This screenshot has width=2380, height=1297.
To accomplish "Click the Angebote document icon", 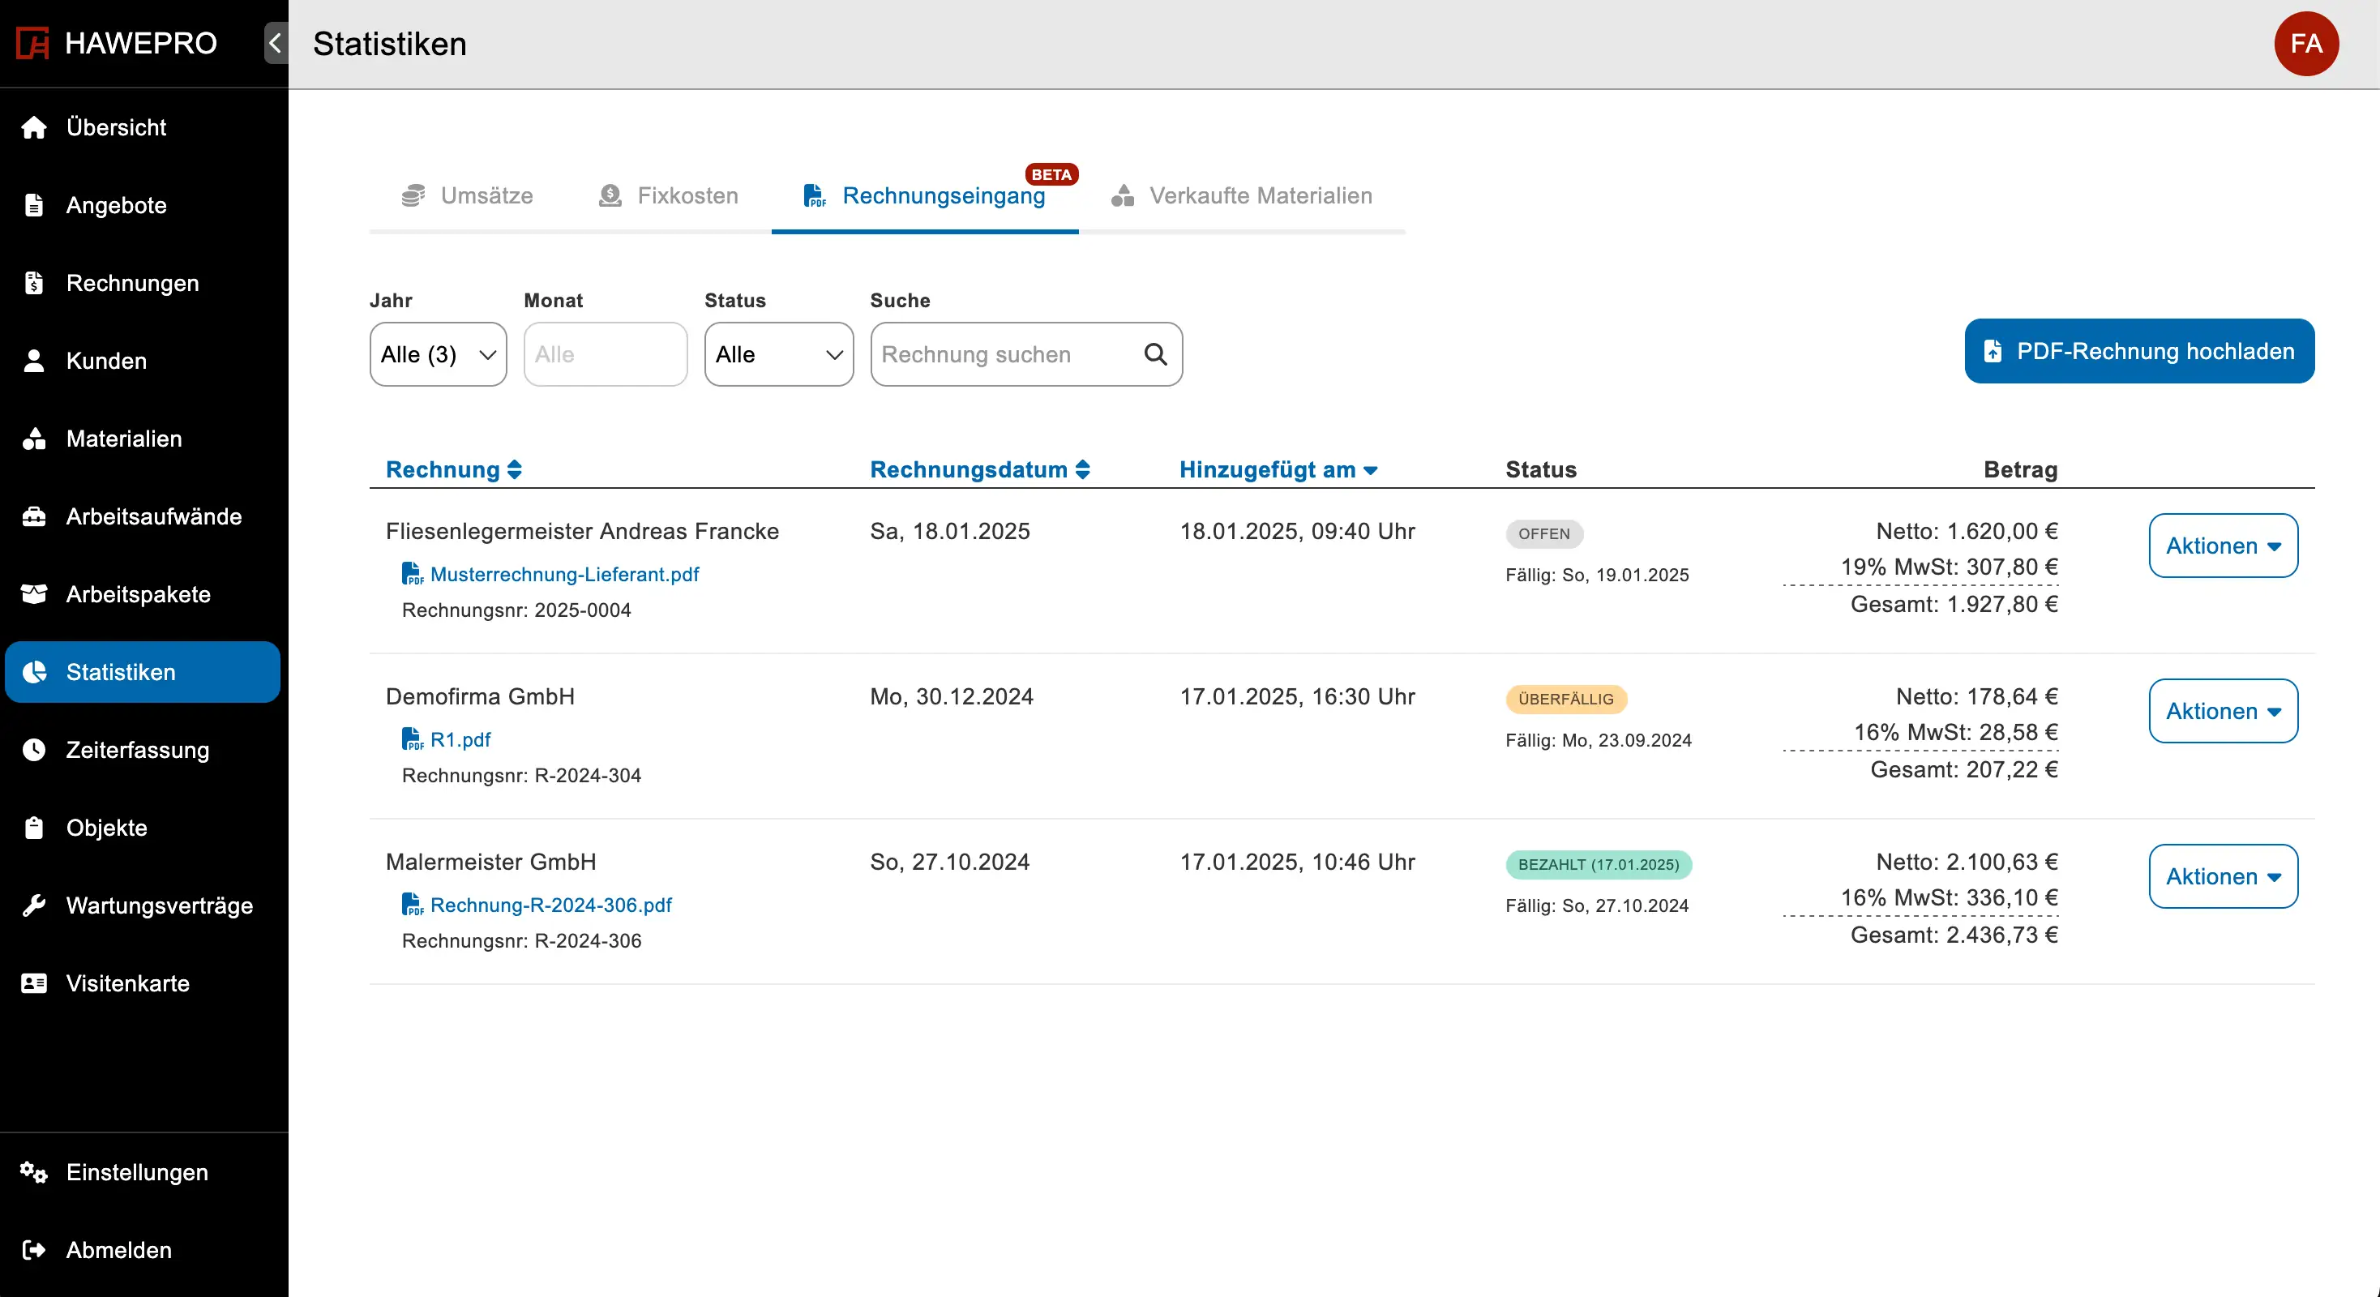I will click(x=34, y=205).
